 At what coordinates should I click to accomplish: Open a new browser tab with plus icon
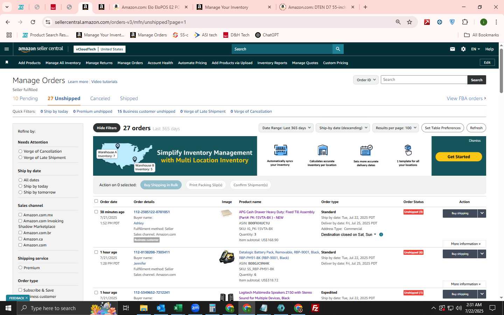pyautogui.click(x=365, y=7)
